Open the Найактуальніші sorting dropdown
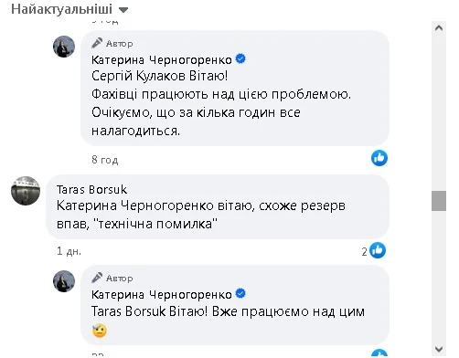Screen dimensions: 459x358 pos(69,9)
